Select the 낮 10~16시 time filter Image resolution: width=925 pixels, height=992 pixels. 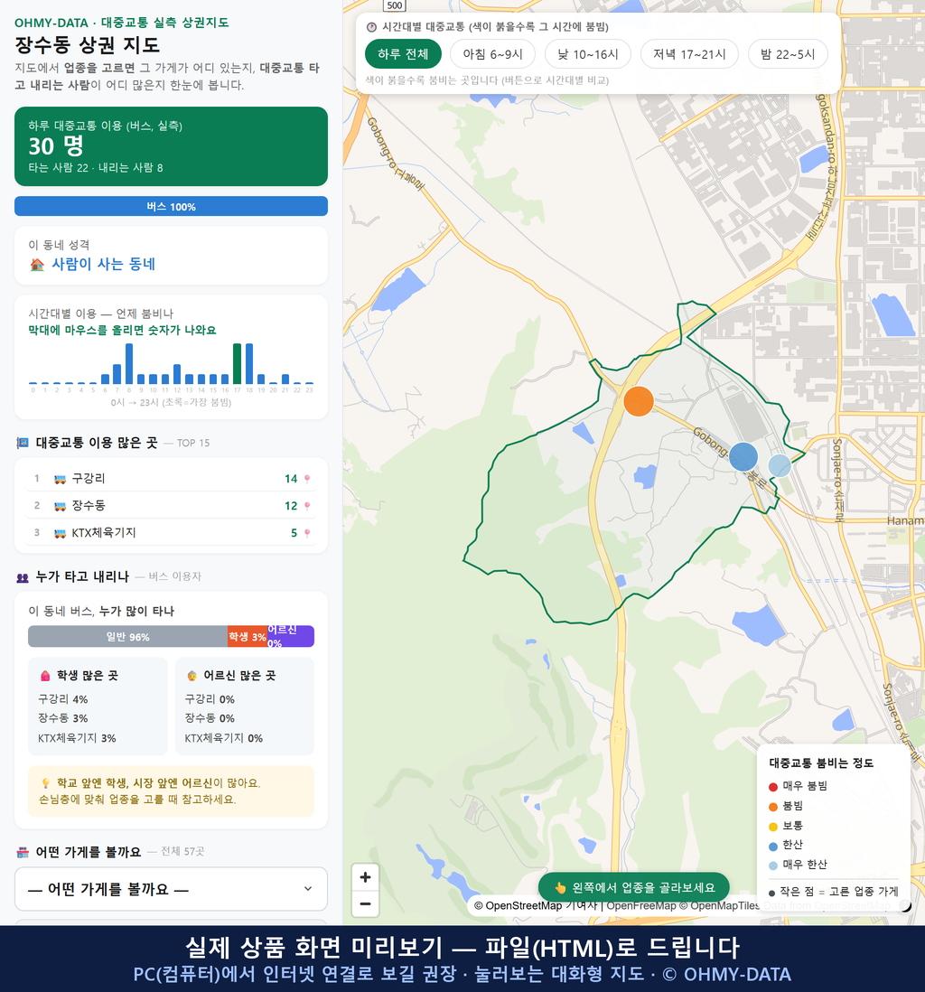tap(588, 54)
